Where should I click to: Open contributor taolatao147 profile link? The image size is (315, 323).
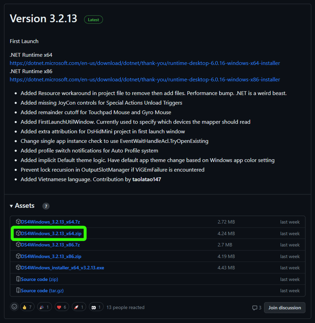coord(146,179)
